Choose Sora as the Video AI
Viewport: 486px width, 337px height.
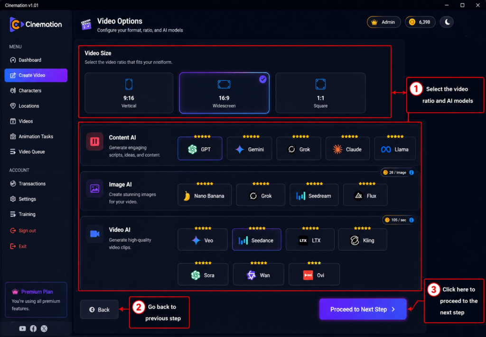(x=203, y=275)
